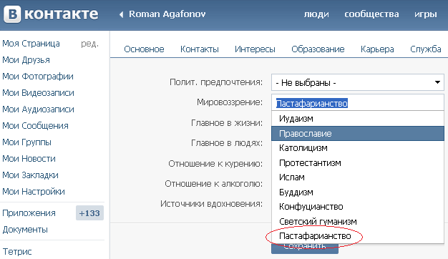448x259 pixels.
Task: Open Тетрис in sidebar
Action: [x=17, y=252]
